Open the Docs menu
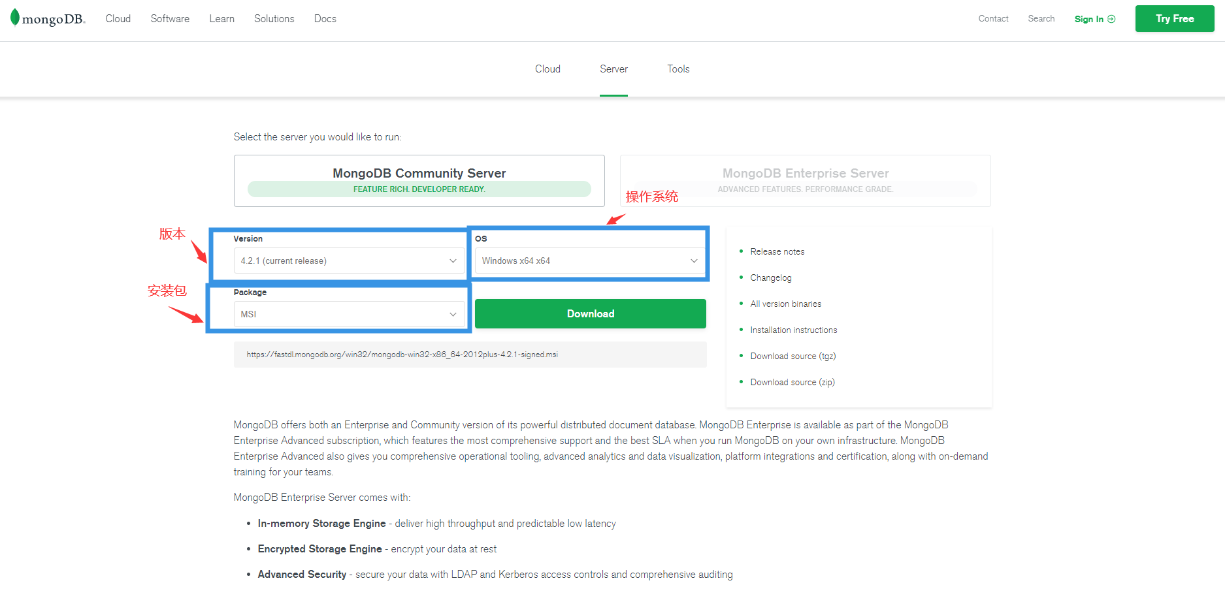Screen dimensions: 1225x602 click(x=325, y=19)
